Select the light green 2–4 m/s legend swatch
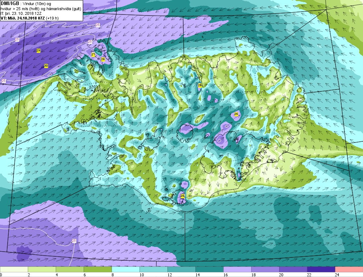This screenshot has width=363, height=277. click(42, 269)
